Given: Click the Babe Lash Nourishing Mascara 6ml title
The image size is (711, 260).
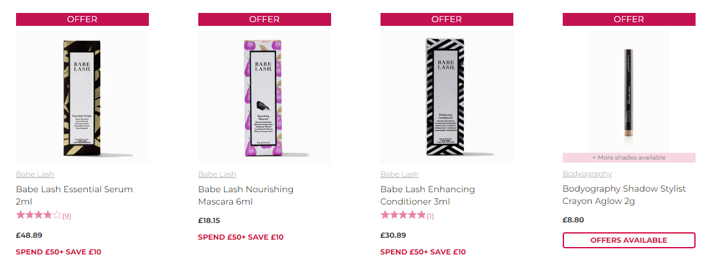Looking at the screenshot, I should pyautogui.click(x=246, y=195).
